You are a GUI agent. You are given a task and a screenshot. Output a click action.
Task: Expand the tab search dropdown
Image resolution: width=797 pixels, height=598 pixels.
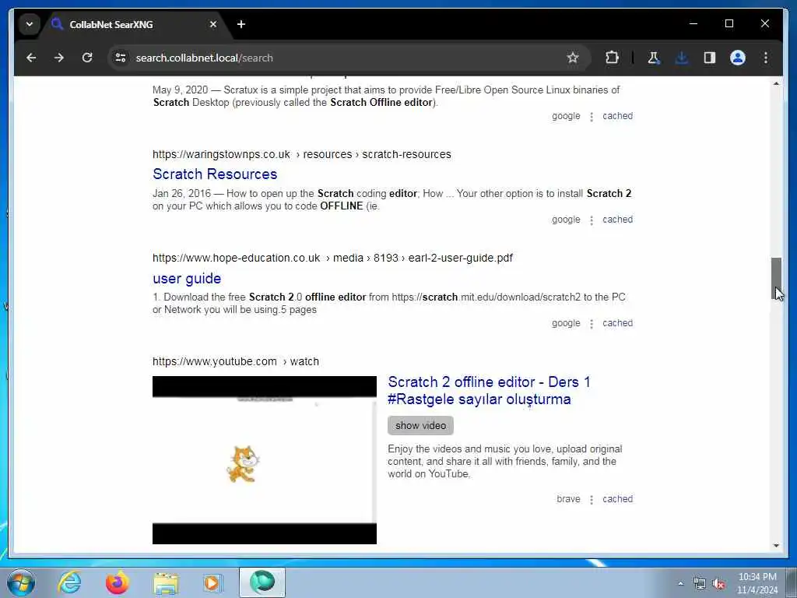30,24
